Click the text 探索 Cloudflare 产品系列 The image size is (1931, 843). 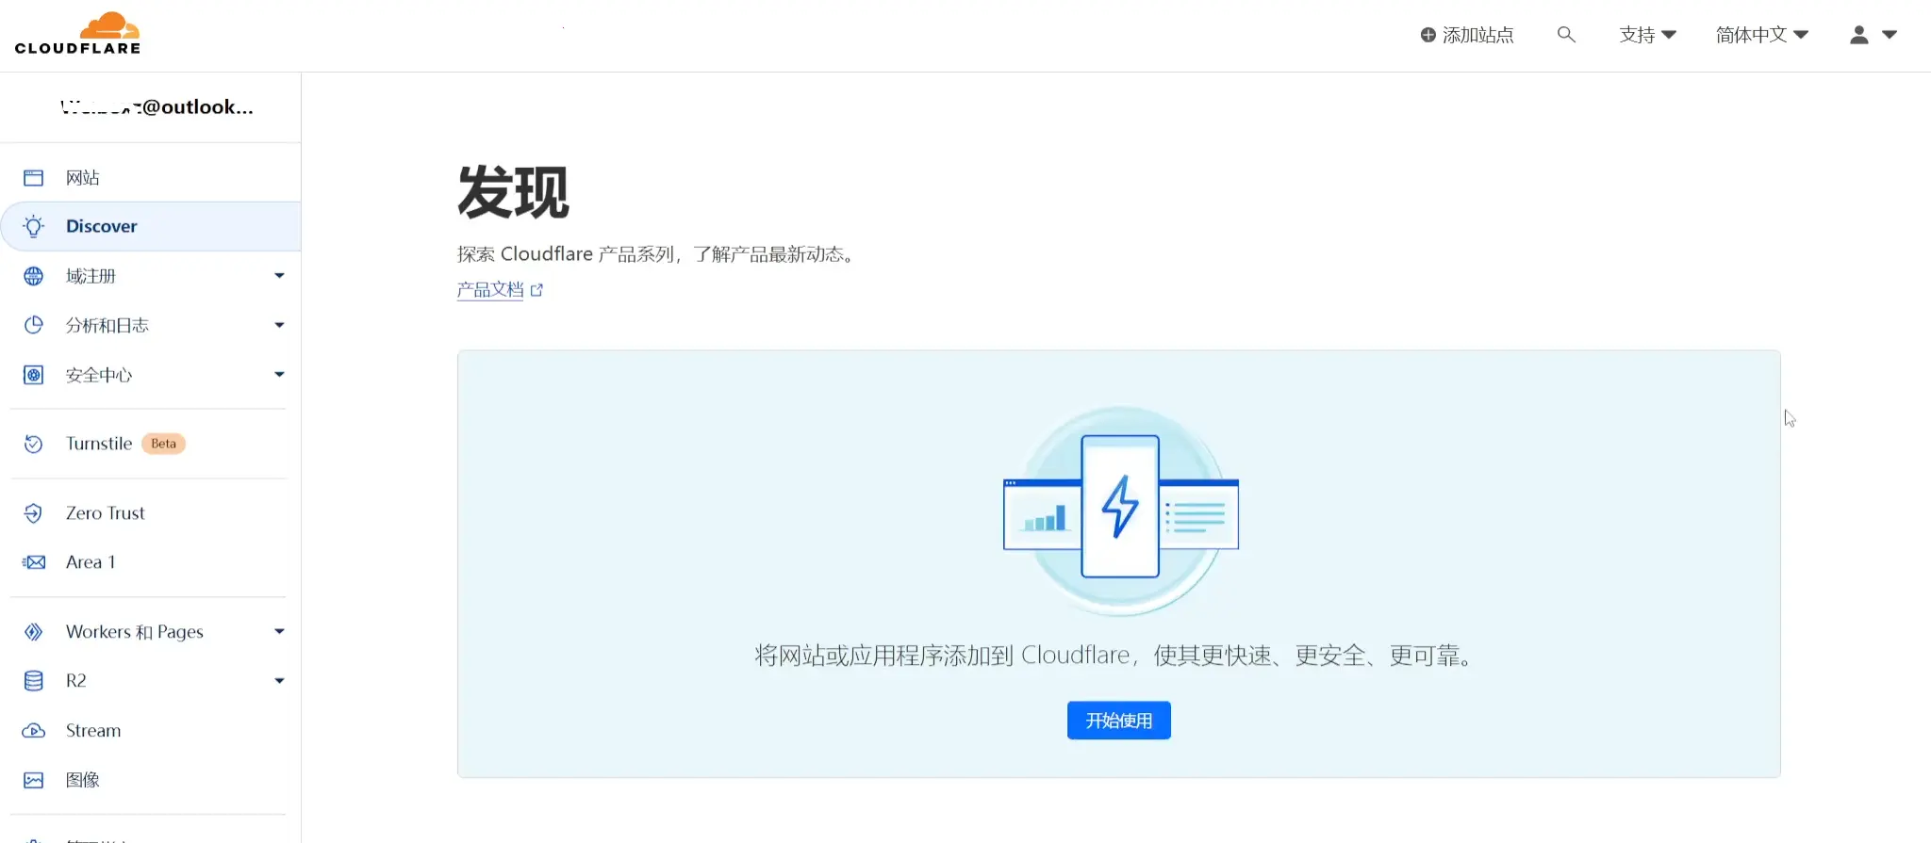point(566,254)
